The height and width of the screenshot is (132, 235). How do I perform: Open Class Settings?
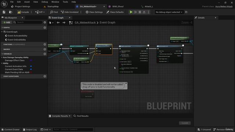(x=94, y=12)
